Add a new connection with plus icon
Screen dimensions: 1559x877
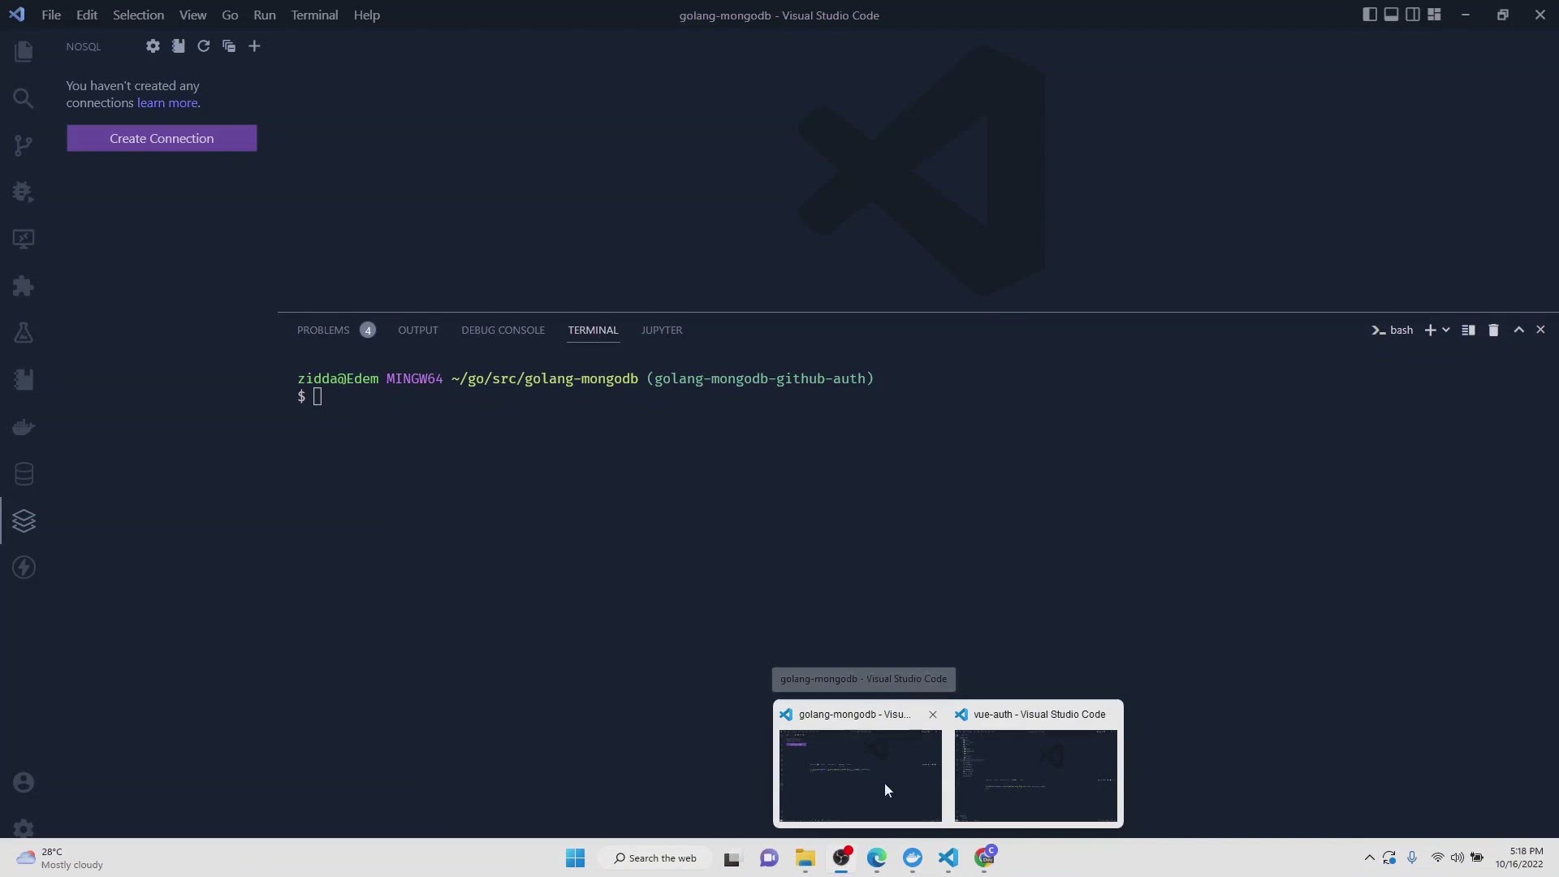pyautogui.click(x=254, y=46)
